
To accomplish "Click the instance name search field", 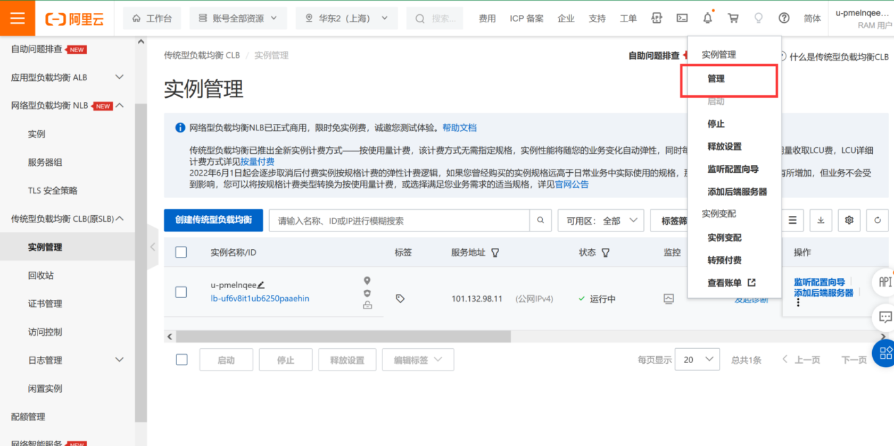I will point(399,221).
